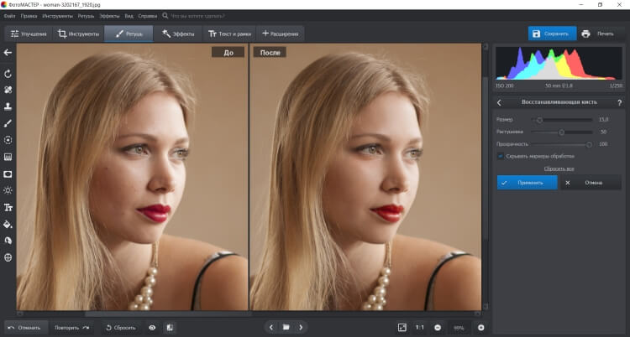This screenshot has height=337, width=630.
Task: Go to next photo arrow at bottom
Action: pos(301,328)
